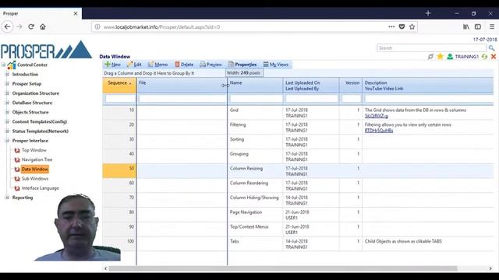Click the red X icon beside TRAINING1
Screen dimensions: 499x280
494,57
